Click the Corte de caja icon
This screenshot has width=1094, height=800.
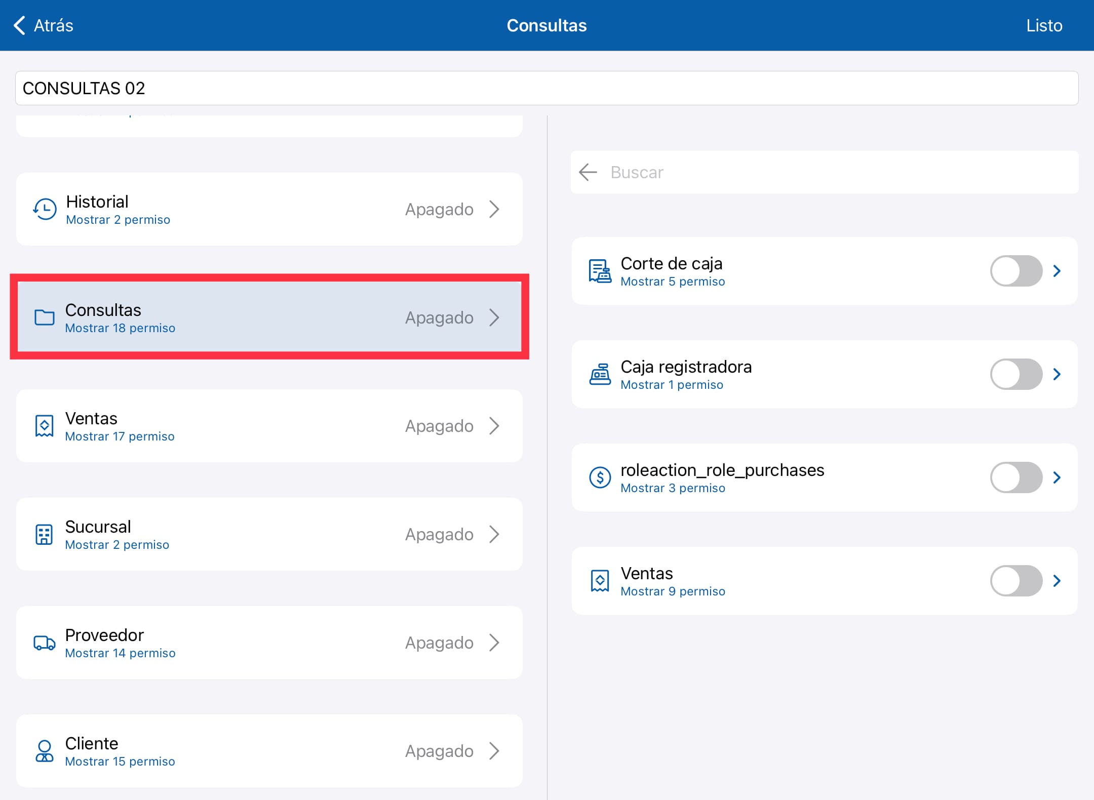pos(600,271)
